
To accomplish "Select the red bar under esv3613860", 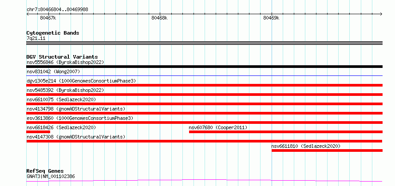I will (204, 123).
